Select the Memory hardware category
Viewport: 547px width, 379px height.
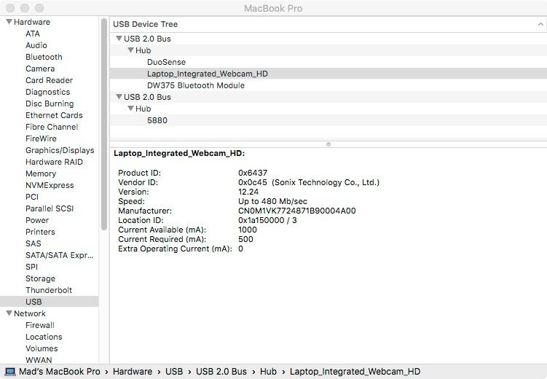click(x=41, y=173)
